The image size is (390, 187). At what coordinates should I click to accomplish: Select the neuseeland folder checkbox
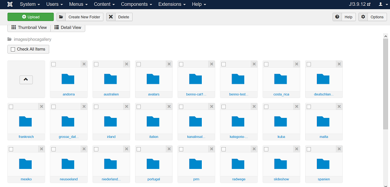point(54,149)
